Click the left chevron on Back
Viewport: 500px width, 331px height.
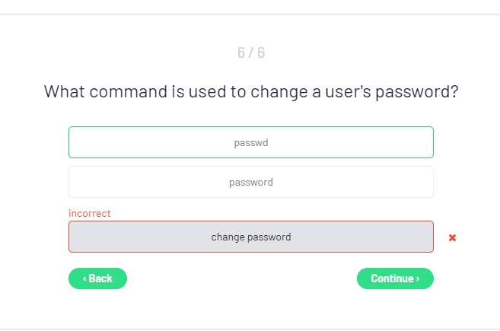tap(84, 278)
